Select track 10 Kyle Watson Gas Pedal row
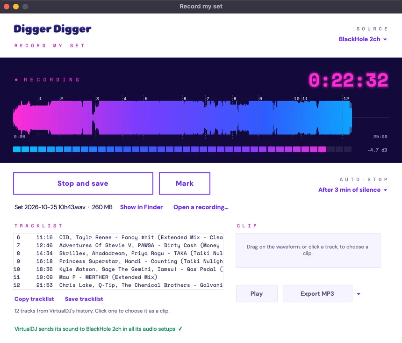402x343 pixels. pos(118,270)
